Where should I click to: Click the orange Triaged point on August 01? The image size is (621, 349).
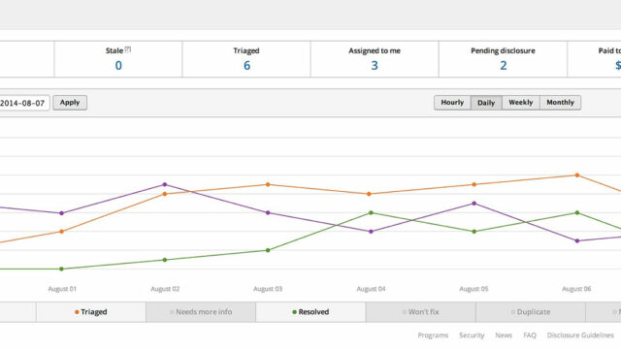[61, 232]
